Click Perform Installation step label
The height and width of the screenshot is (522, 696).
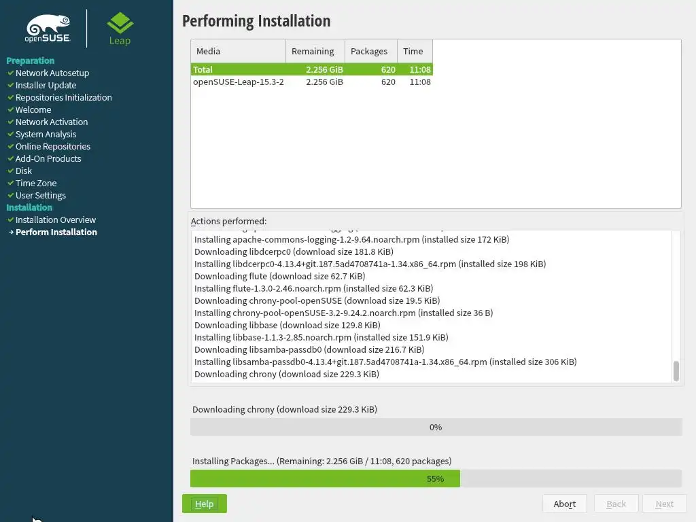(x=56, y=232)
